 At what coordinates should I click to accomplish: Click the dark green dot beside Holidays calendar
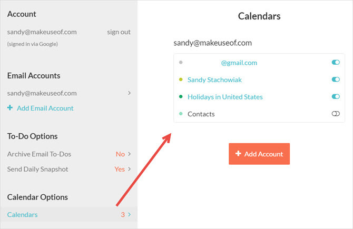click(181, 96)
